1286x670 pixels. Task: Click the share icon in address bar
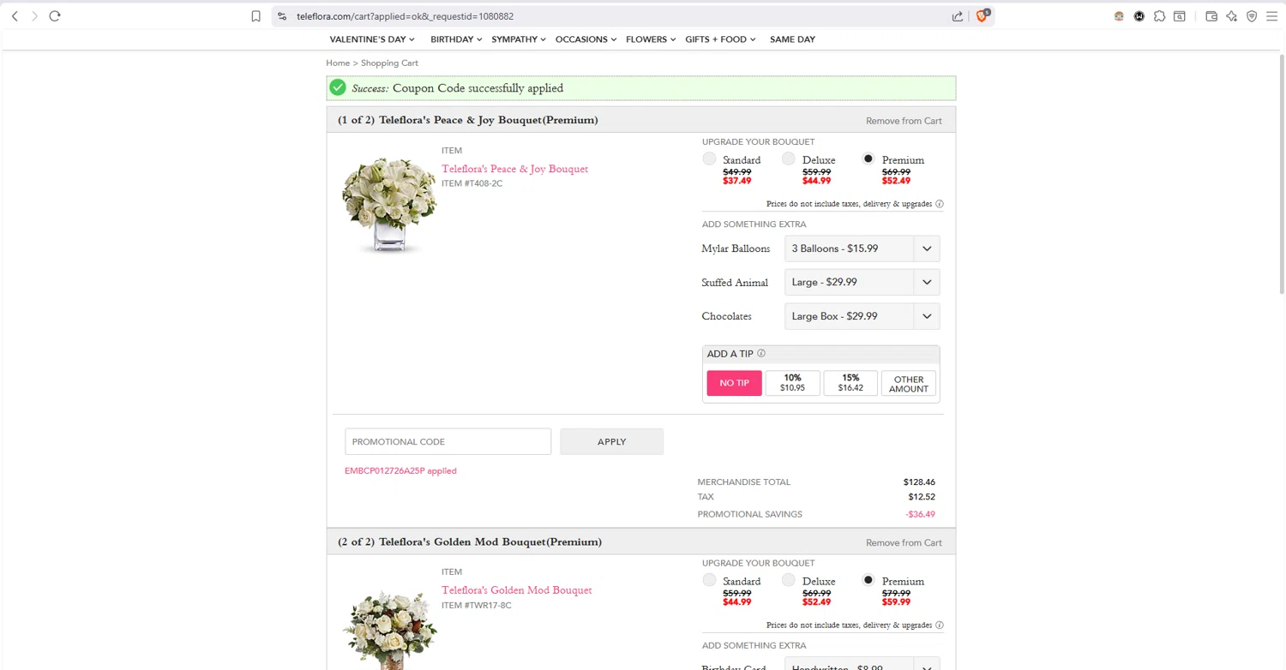(957, 16)
